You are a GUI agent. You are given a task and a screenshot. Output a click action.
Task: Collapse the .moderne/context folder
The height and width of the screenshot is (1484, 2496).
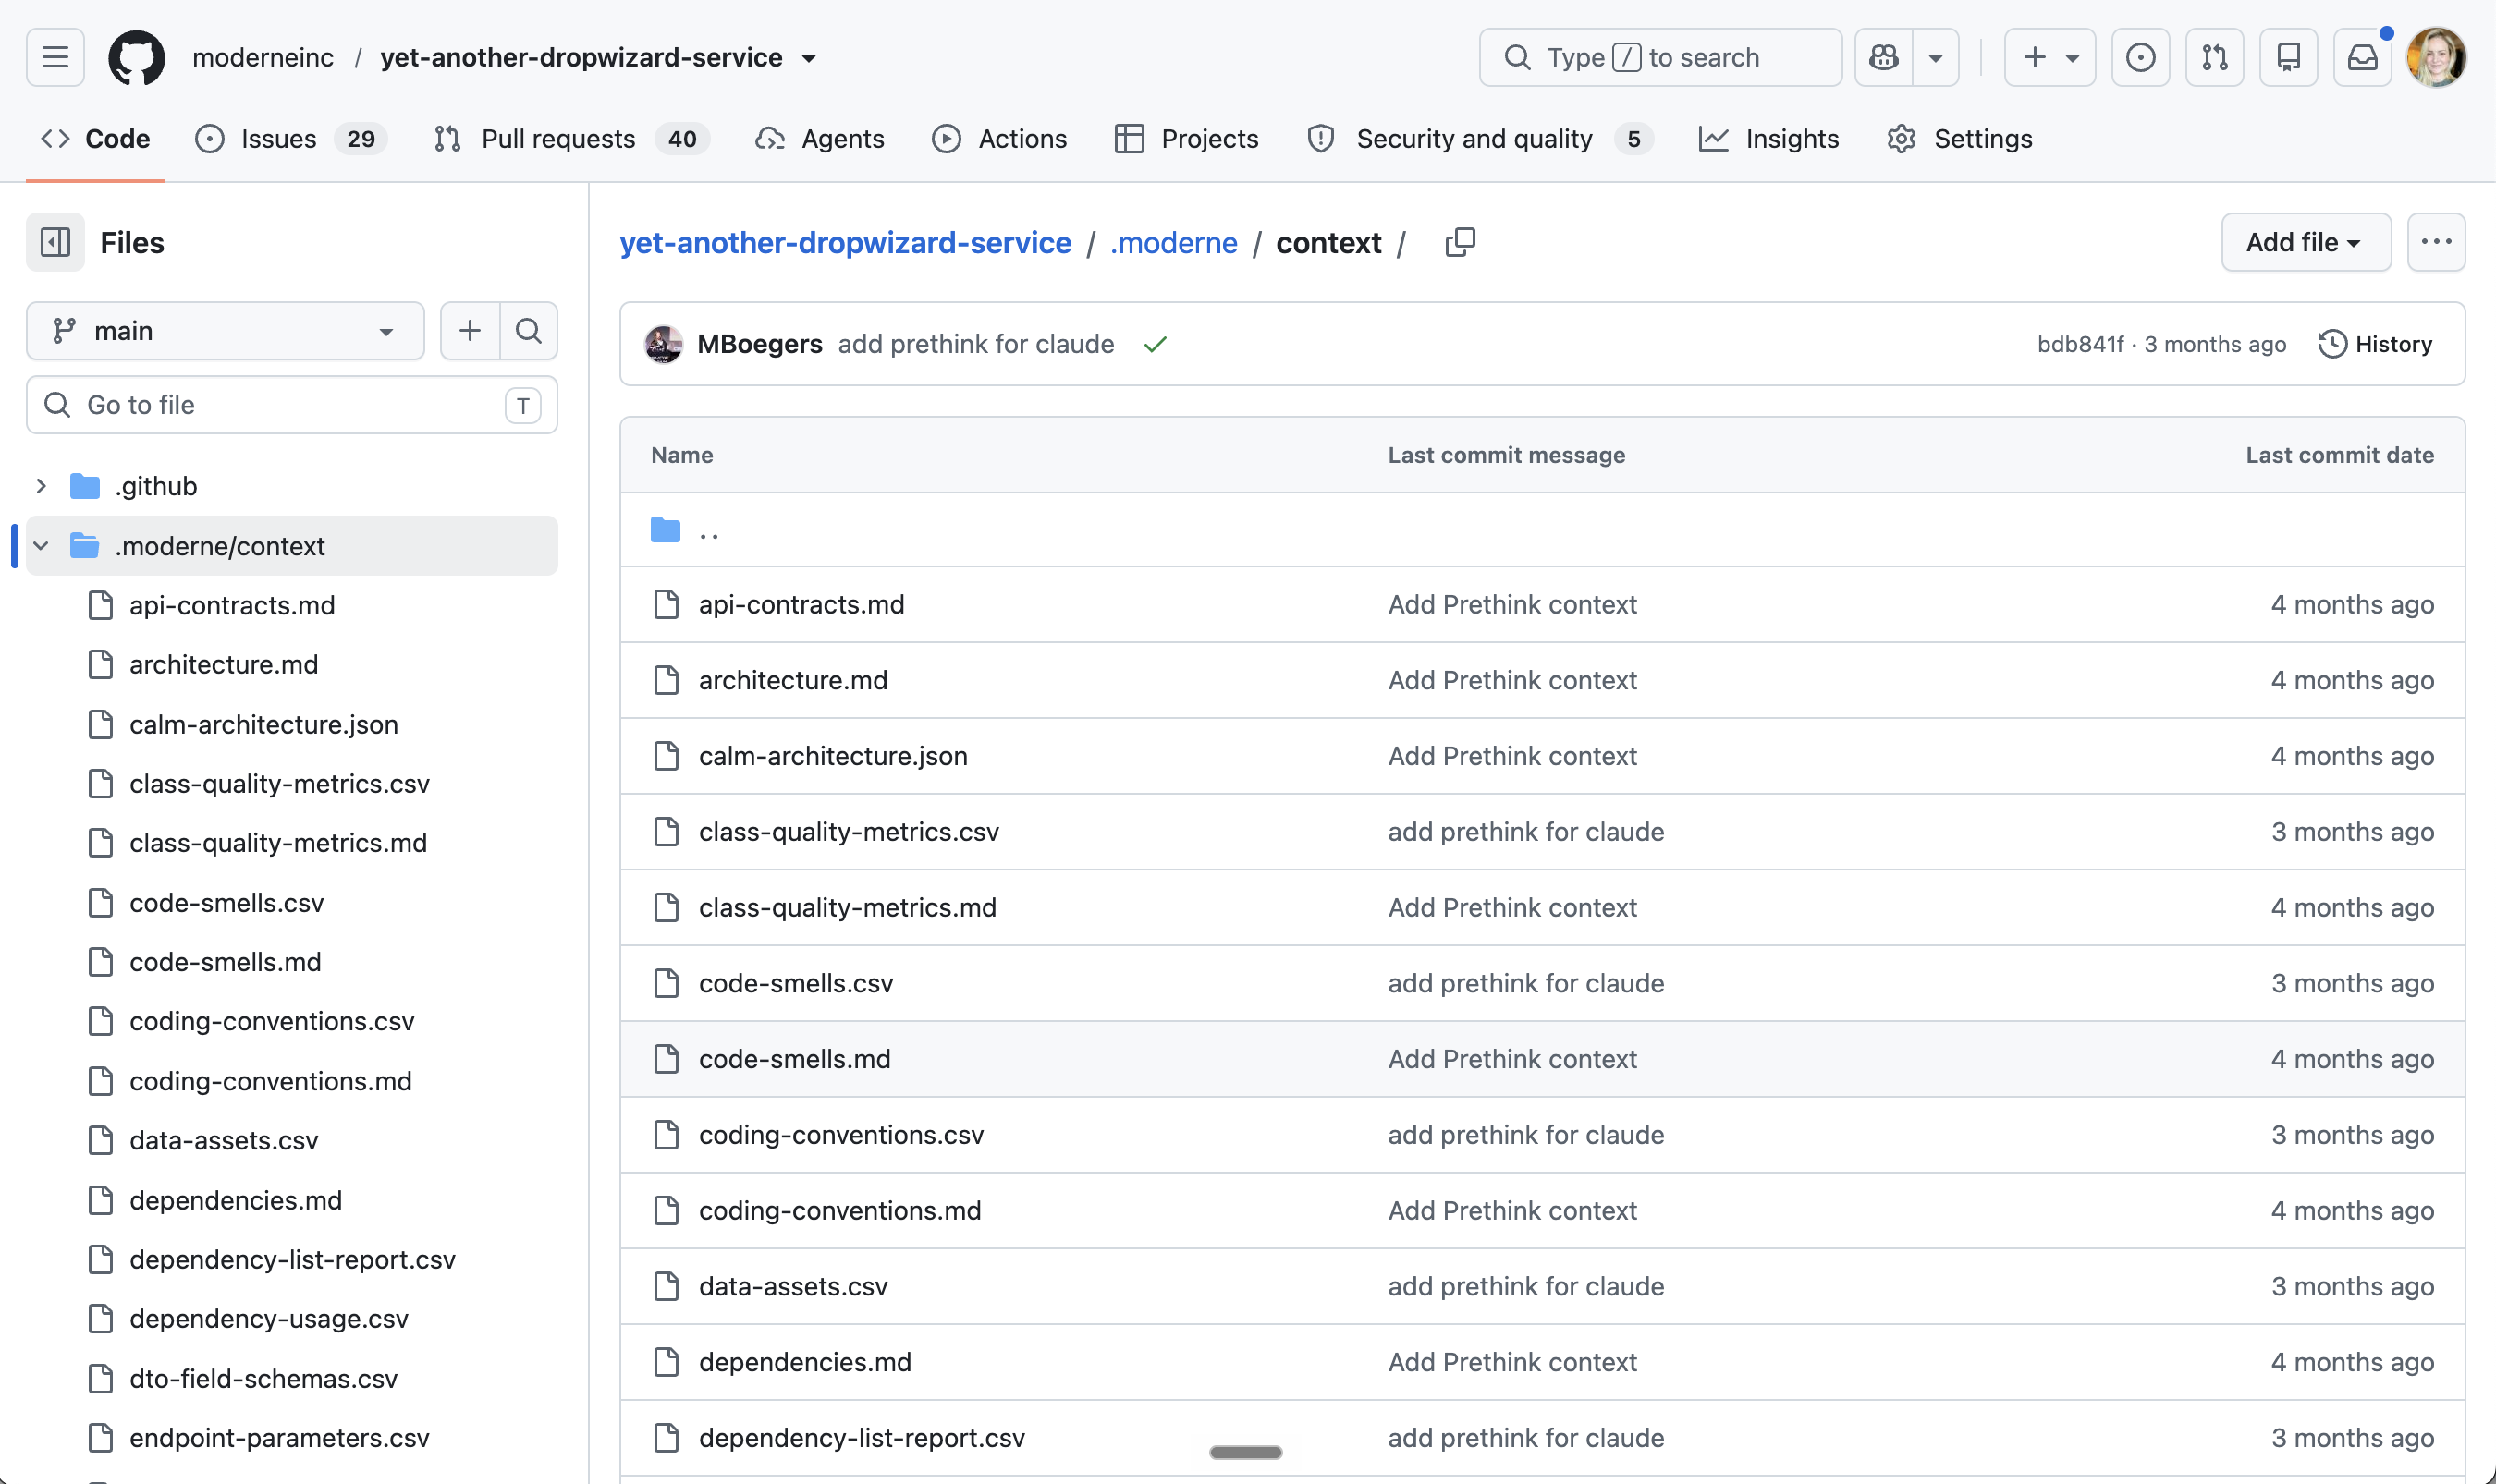(x=41, y=546)
